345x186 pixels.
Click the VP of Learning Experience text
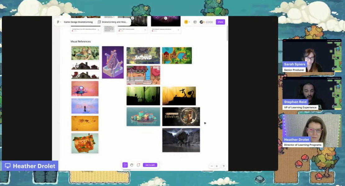pos(300,107)
